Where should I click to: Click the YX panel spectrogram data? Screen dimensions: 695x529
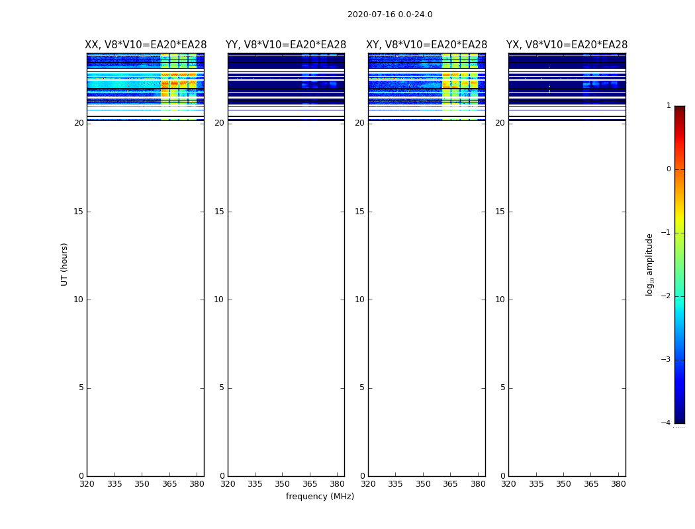click(567, 87)
